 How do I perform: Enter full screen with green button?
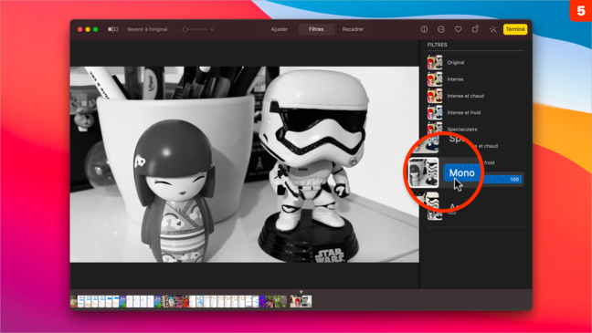tap(96, 29)
